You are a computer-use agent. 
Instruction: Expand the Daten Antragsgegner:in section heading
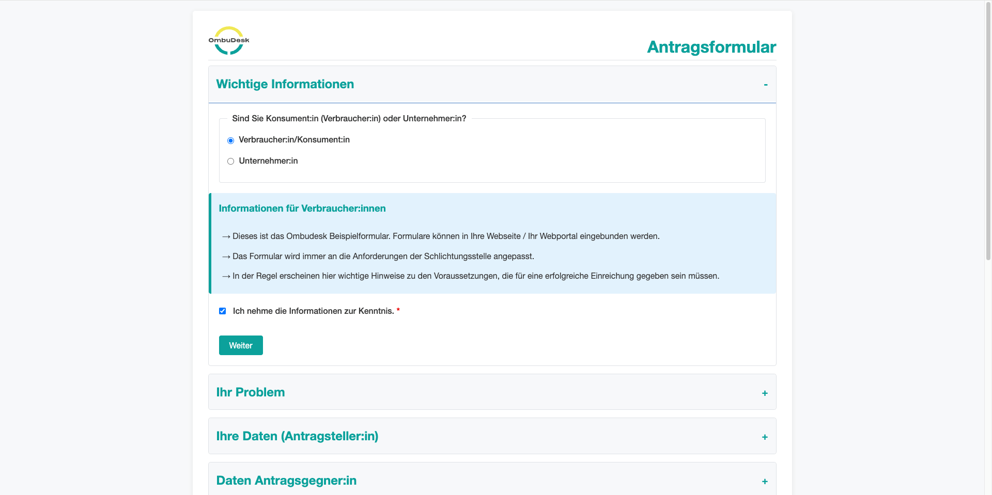click(x=286, y=481)
